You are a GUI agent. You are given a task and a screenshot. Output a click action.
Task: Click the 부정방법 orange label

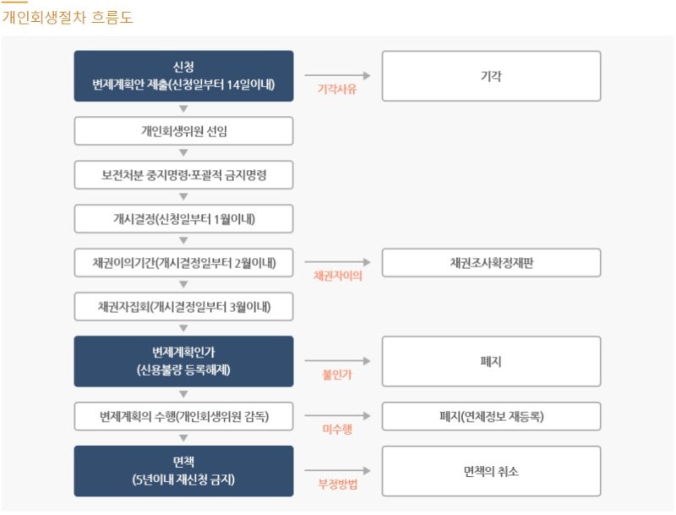click(337, 484)
